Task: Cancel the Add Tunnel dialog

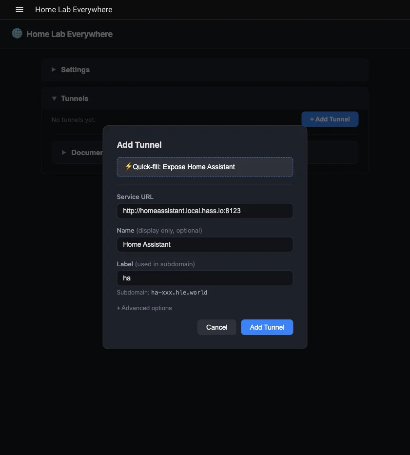Action: click(216, 327)
